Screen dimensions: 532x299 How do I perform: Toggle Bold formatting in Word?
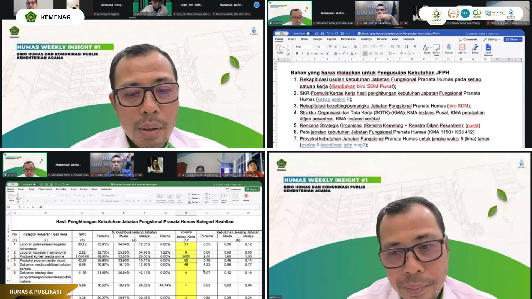[x=297, y=53]
